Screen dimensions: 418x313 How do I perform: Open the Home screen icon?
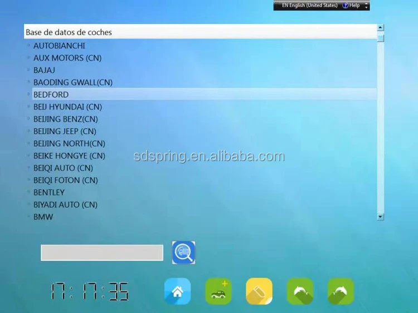tap(178, 291)
